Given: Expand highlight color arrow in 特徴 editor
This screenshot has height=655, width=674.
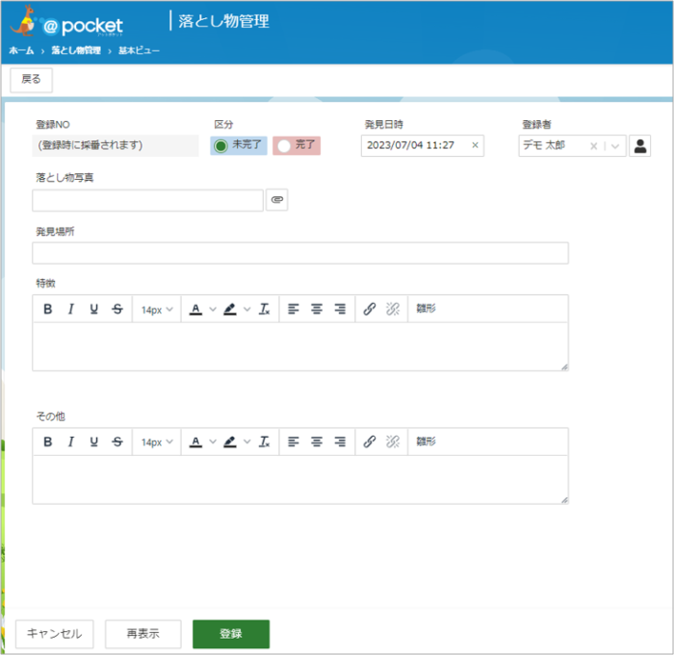Looking at the screenshot, I should pos(247,310).
